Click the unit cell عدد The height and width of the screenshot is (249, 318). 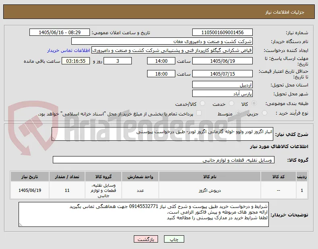click(140, 191)
